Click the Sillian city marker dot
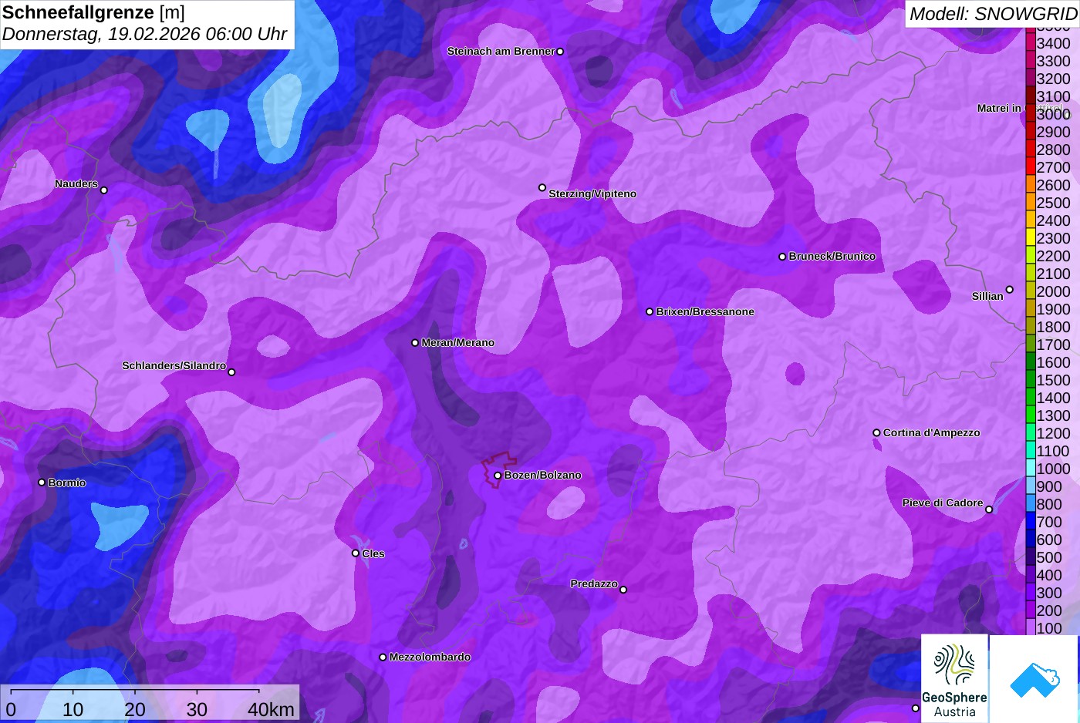The width and height of the screenshot is (1080, 723). point(1009,290)
